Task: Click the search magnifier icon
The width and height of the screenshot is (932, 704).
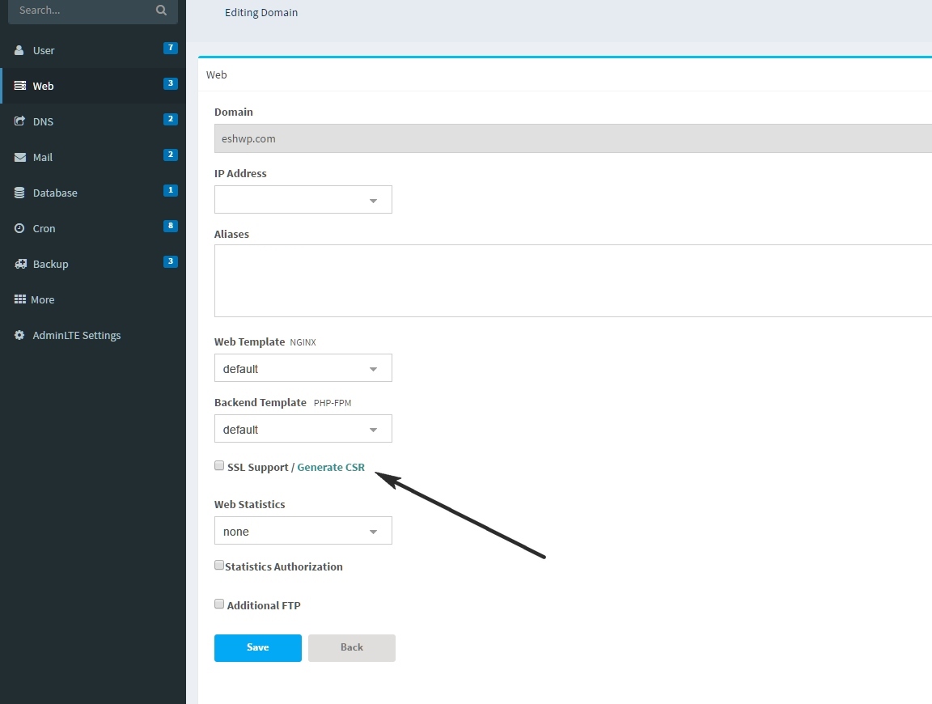Action: [x=161, y=11]
